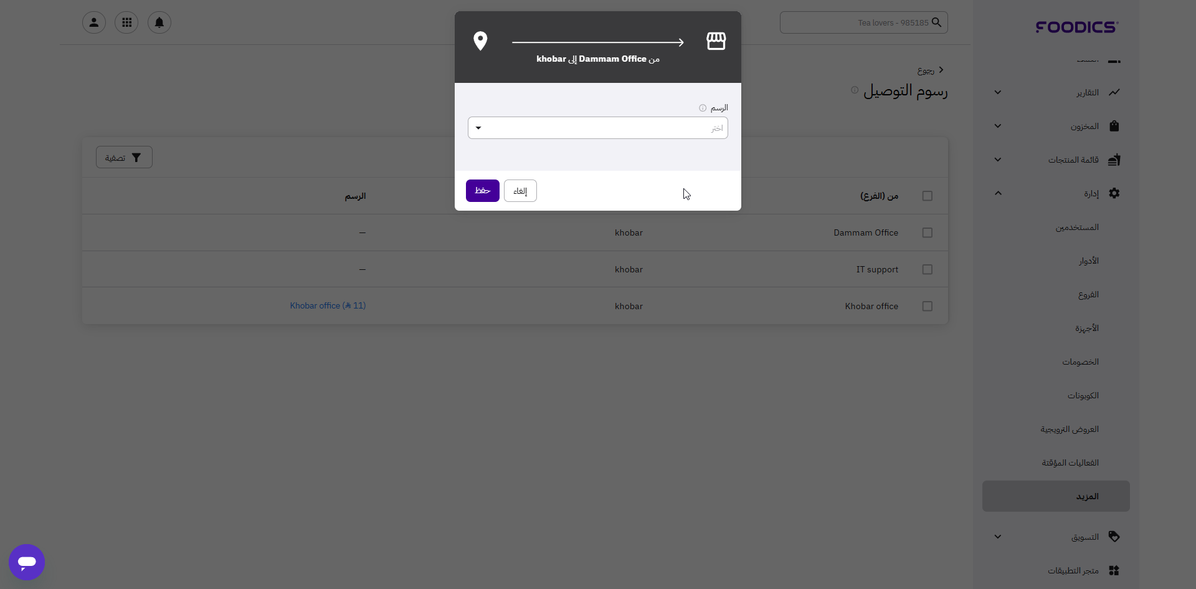The image size is (1196, 589).
Task: Collapse the إدارة section chevron
Action: 998,193
